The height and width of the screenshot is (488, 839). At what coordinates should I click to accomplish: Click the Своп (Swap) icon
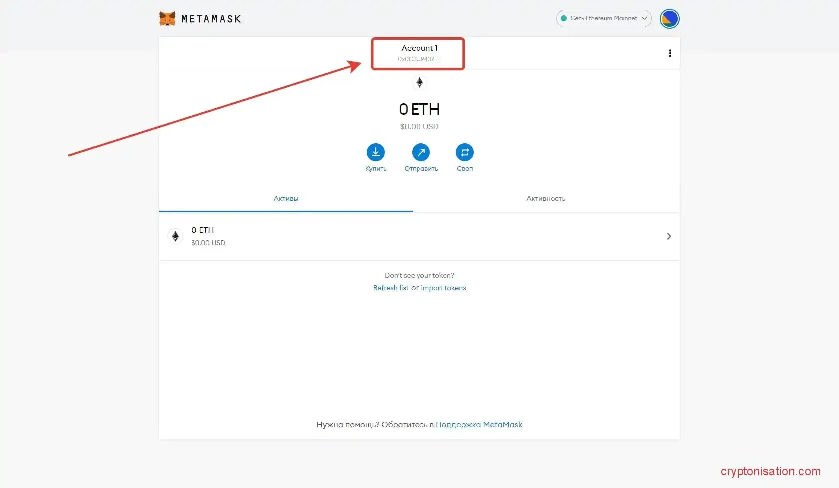[x=465, y=152]
